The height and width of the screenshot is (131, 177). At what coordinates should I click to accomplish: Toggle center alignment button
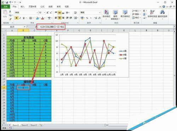(x=59, y=18)
